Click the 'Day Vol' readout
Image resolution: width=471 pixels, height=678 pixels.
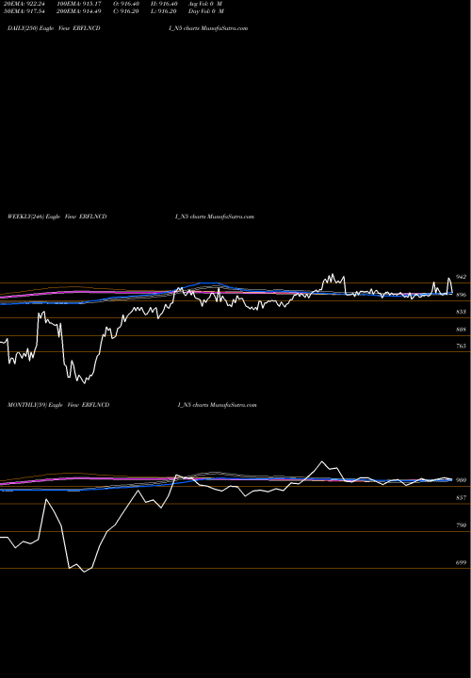point(206,11)
